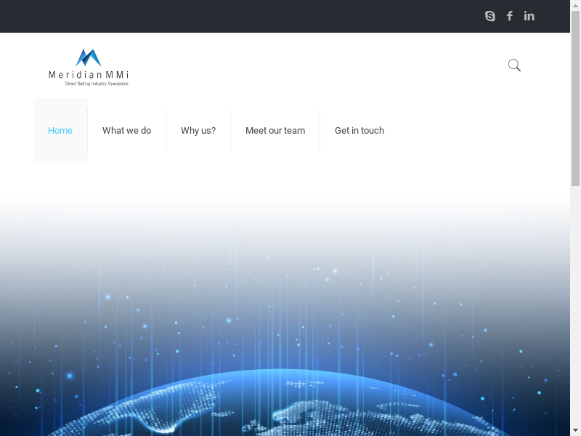Click the Meridian MMi name text
The width and height of the screenshot is (581, 436).
click(x=88, y=75)
